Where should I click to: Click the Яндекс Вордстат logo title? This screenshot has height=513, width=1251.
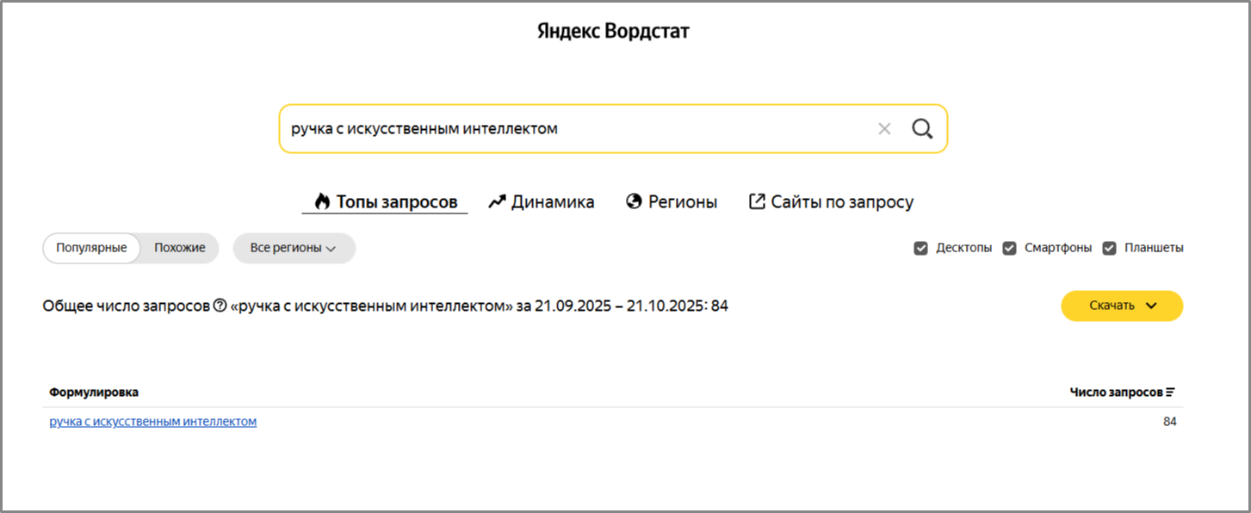(x=613, y=32)
